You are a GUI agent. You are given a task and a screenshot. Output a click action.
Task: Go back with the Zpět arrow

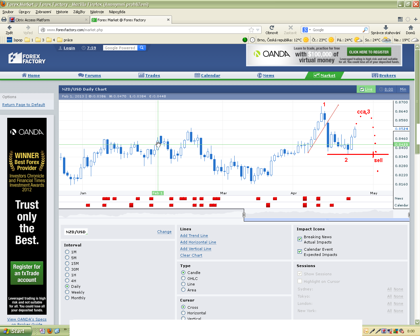coord(9,30)
